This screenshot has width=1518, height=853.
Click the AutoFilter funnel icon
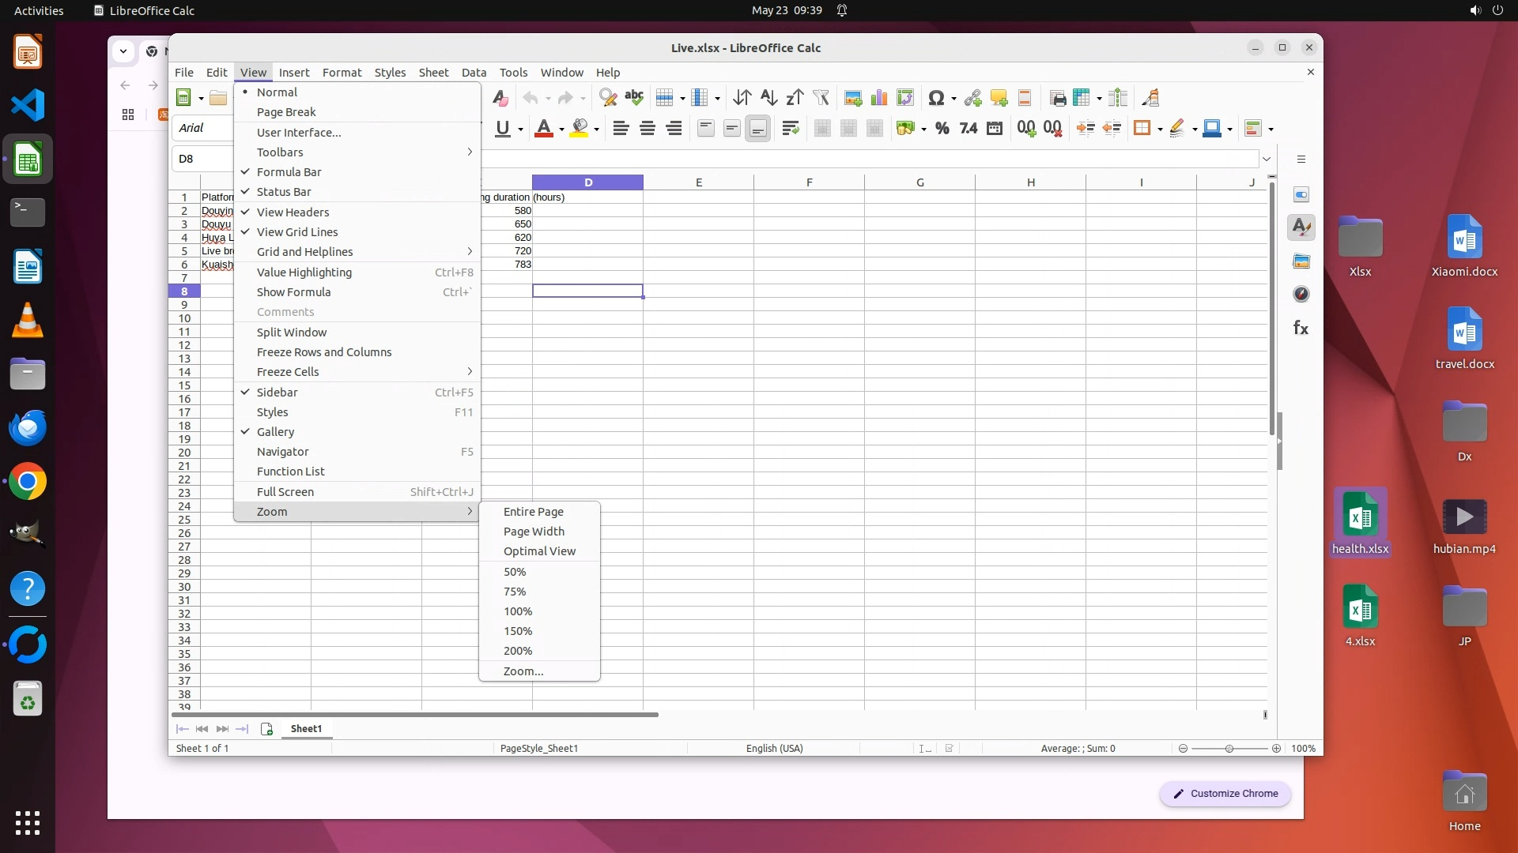coord(821,98)
